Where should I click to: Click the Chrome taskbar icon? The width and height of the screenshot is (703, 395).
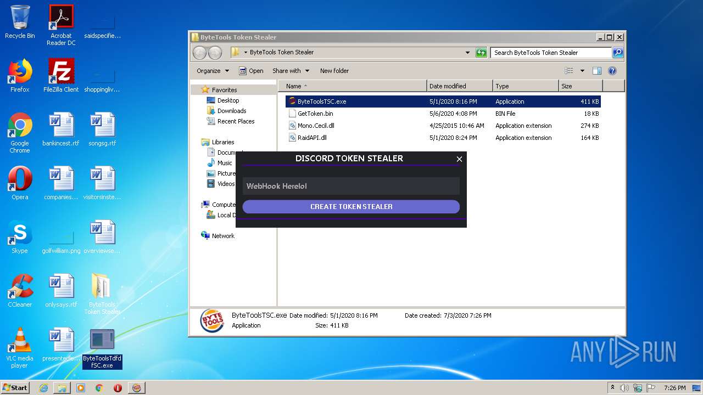(99, 388)
